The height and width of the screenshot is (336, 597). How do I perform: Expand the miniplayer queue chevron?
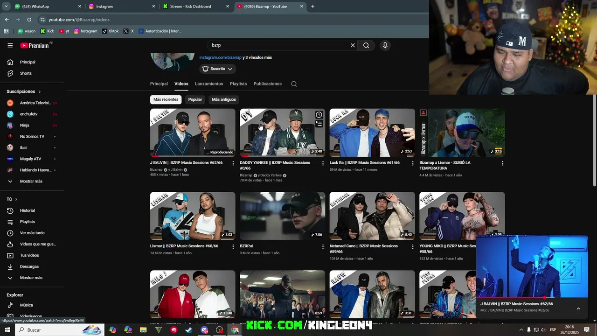(578, 308)
